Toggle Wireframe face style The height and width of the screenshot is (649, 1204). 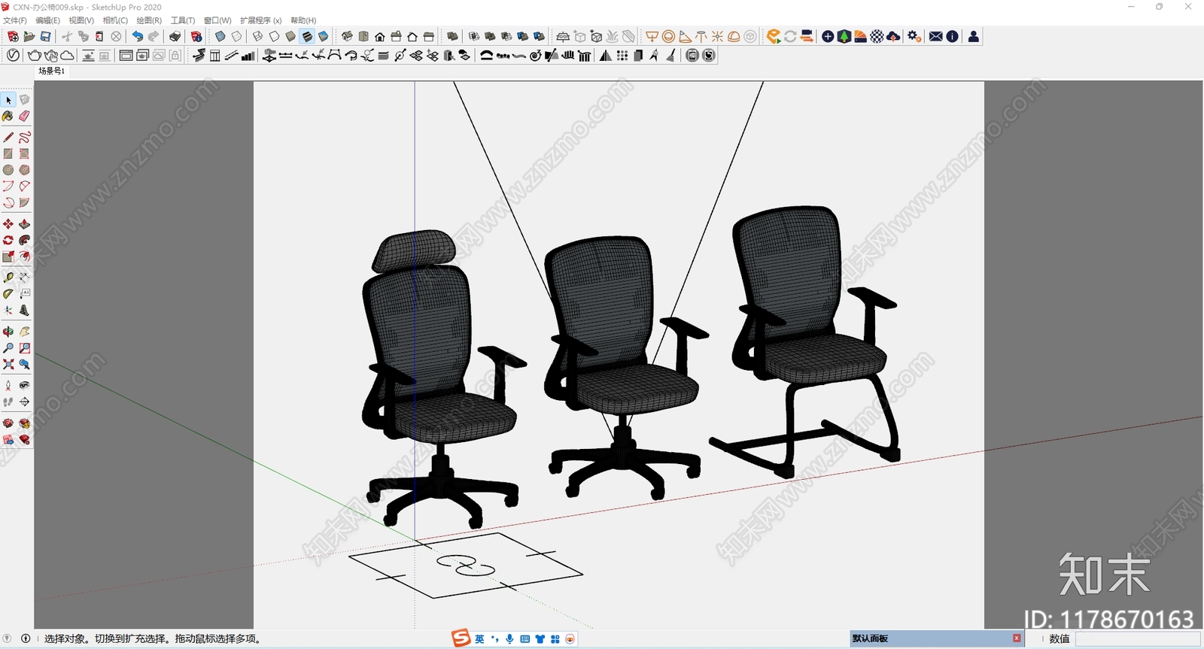tap(258, 36)
